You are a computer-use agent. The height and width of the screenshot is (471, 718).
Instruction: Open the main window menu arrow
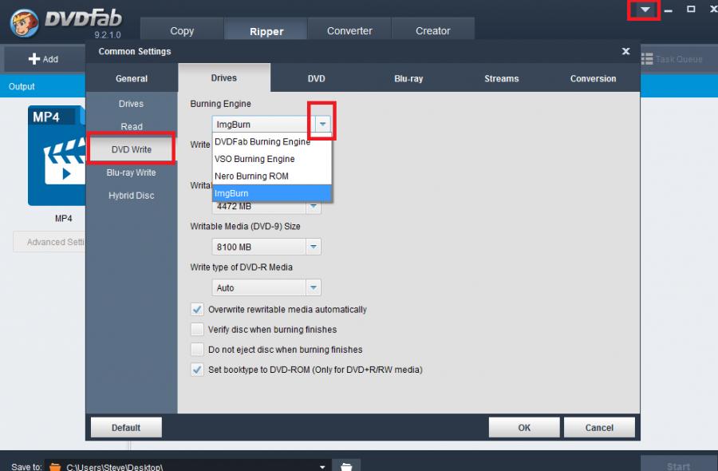tap(645, 10)
